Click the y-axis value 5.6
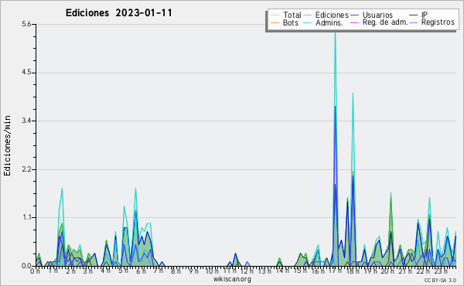The image size is (464, 286). 26,24
